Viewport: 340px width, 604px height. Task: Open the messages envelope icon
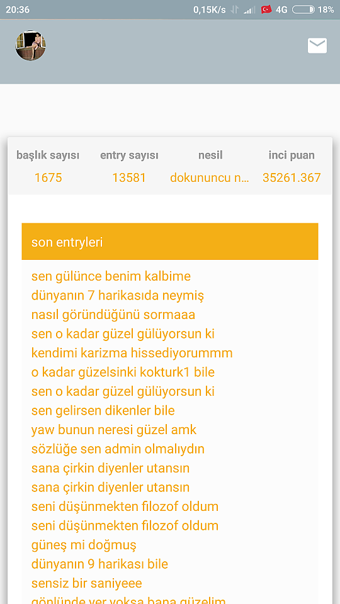point(317,45)
